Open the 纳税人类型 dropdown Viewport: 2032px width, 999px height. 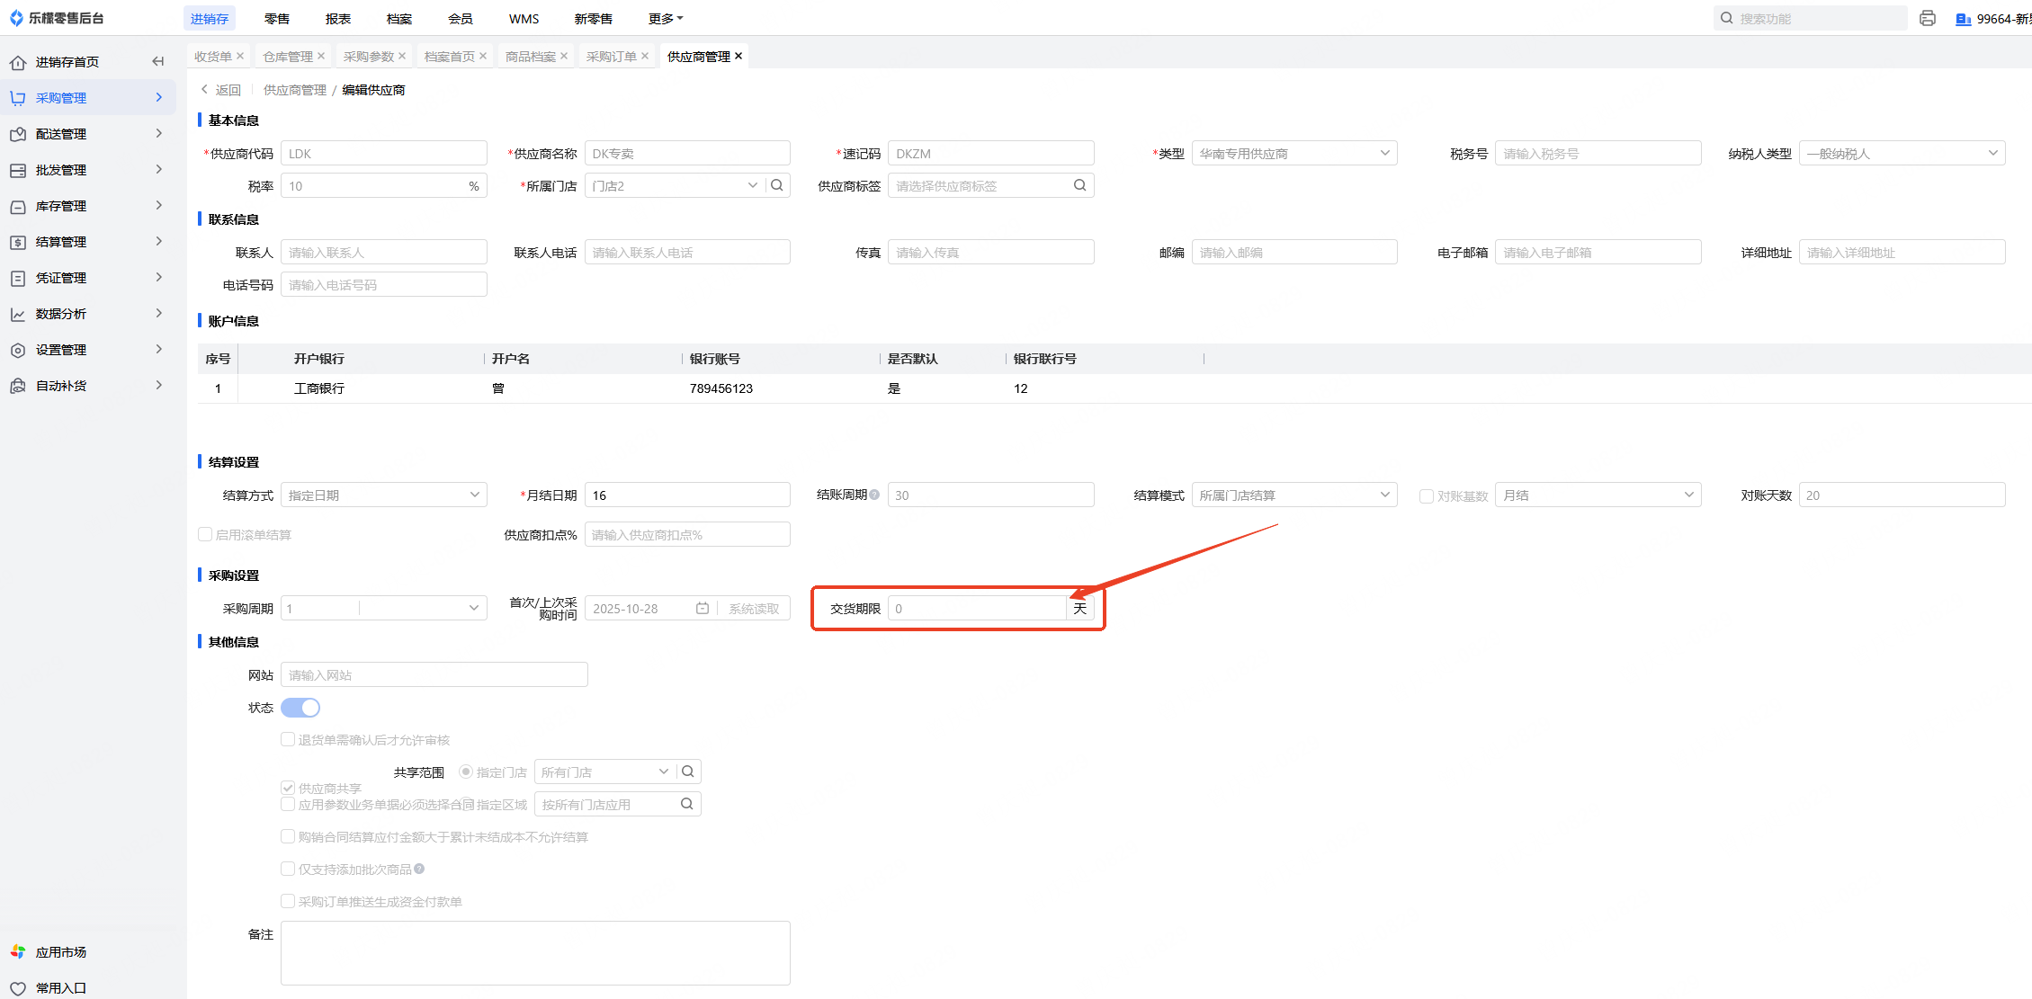click(1902, 154)
